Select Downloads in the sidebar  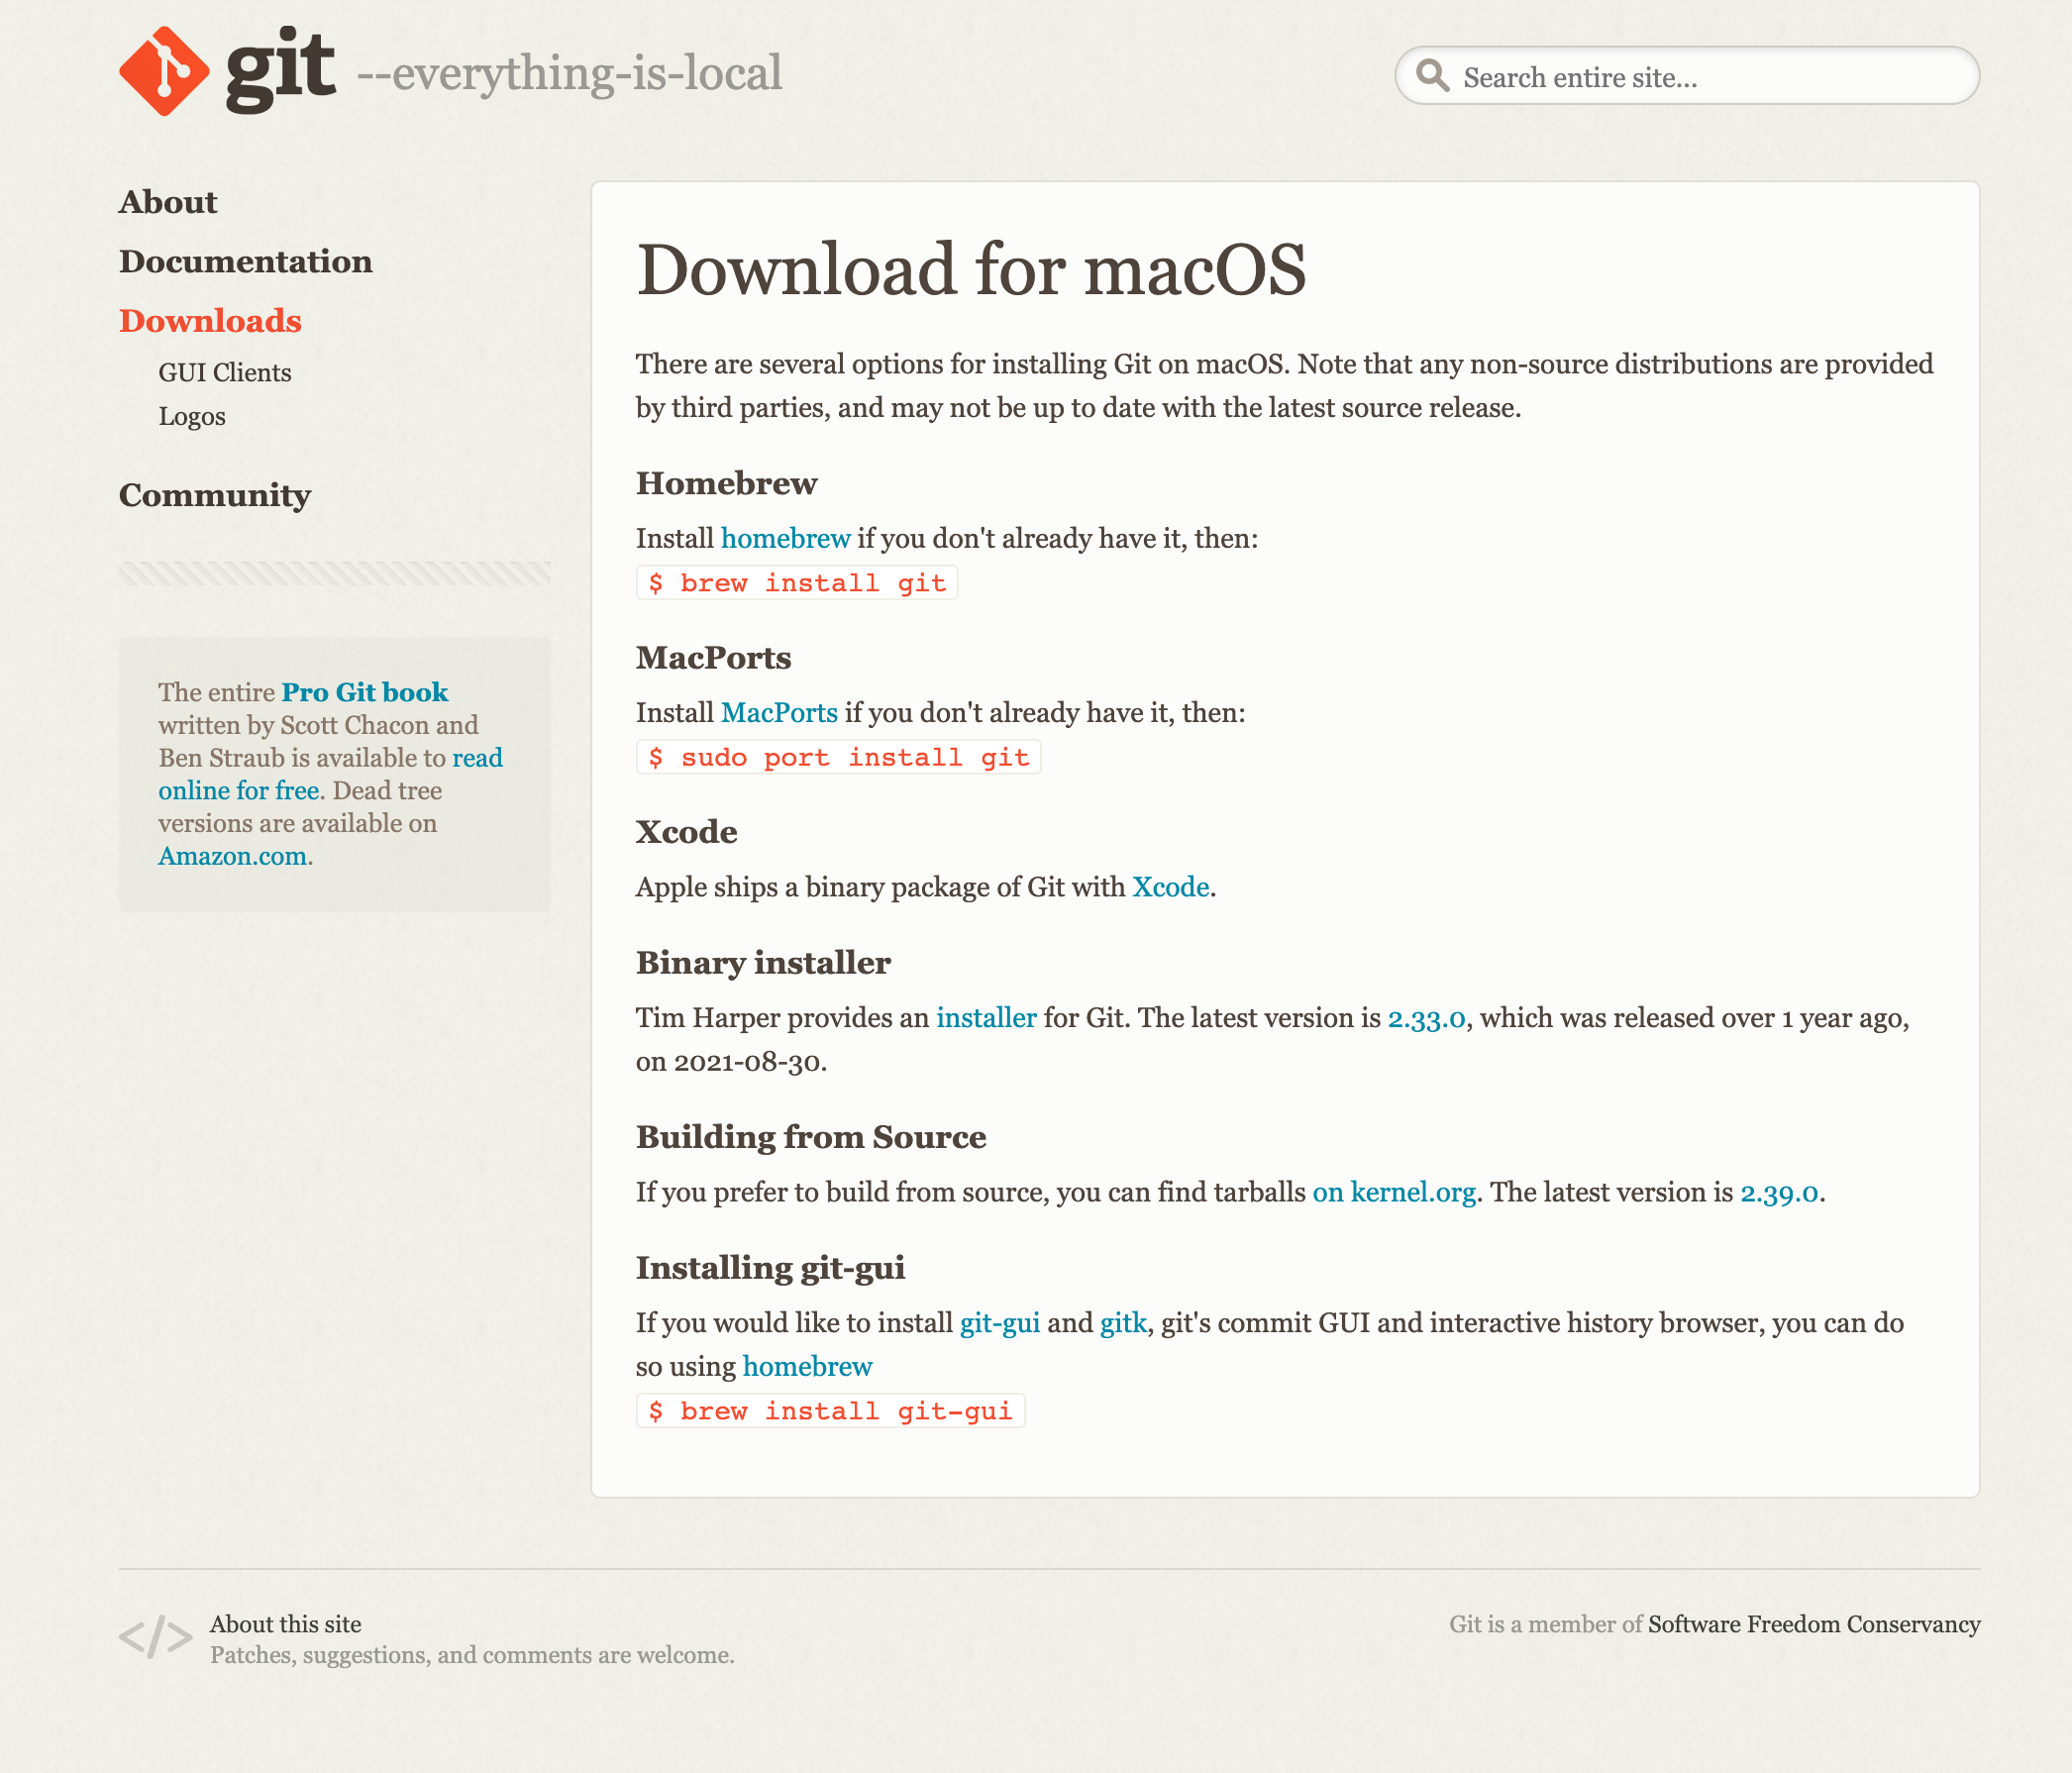(x=210, y=321)
